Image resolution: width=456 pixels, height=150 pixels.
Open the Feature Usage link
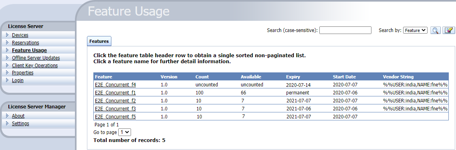coord(29,50)
